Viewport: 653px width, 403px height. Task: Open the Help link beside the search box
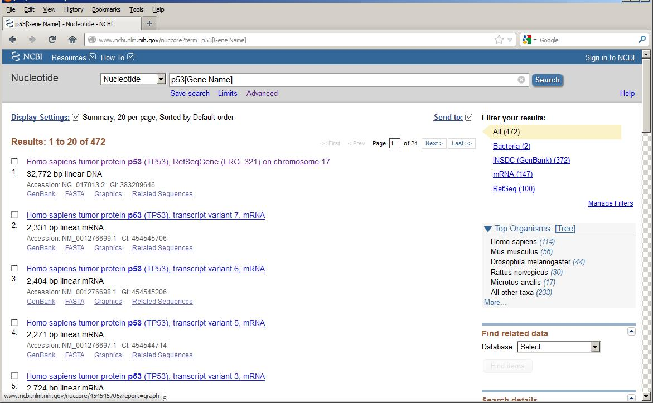[x=627, y=93]
